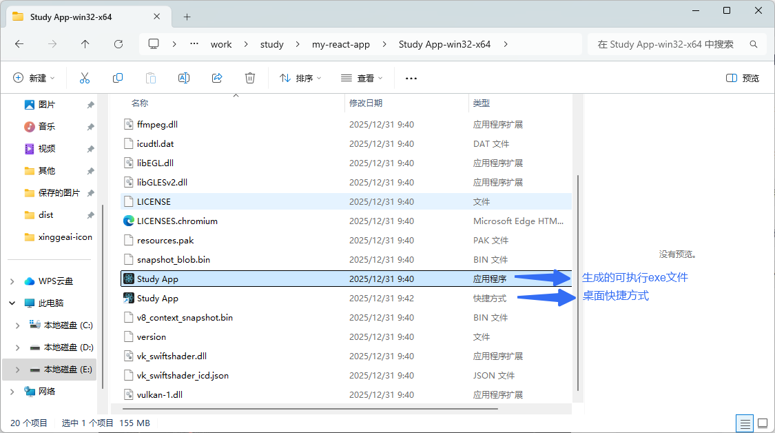Select the LICENSES.chromium Edge file icon
Image resolution: width=775 pixels, height=433 pixels.
[x=129, y=221]
